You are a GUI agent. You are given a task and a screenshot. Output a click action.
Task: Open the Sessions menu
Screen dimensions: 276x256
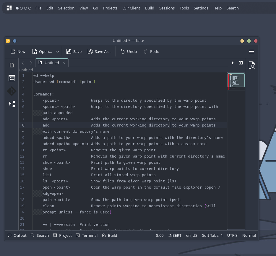pyautogui.click(x=167, y=8)
